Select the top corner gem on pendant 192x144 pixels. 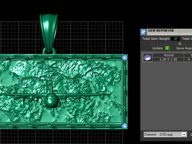125,58
